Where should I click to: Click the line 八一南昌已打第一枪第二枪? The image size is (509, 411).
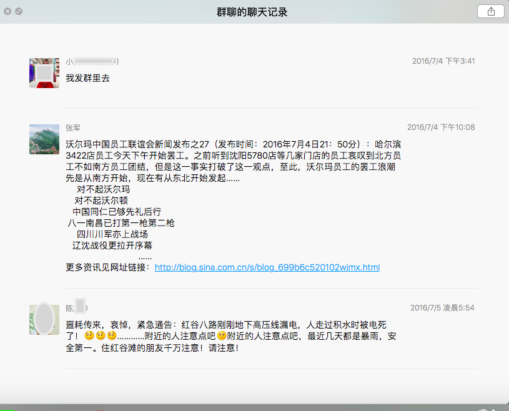click(x=121, y=223)
